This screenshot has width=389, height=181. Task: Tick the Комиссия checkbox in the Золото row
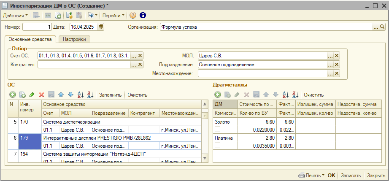coord(218,129)
